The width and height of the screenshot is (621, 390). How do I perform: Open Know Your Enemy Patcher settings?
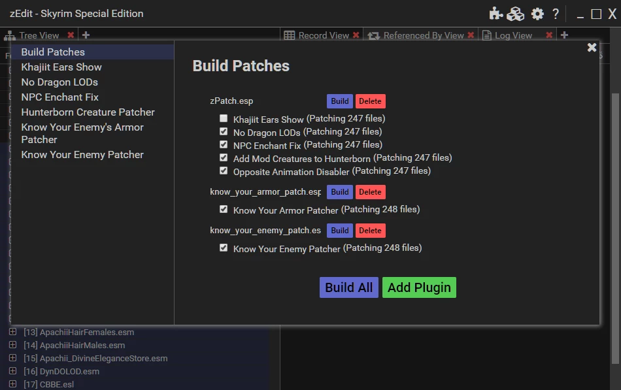[82, 154]
